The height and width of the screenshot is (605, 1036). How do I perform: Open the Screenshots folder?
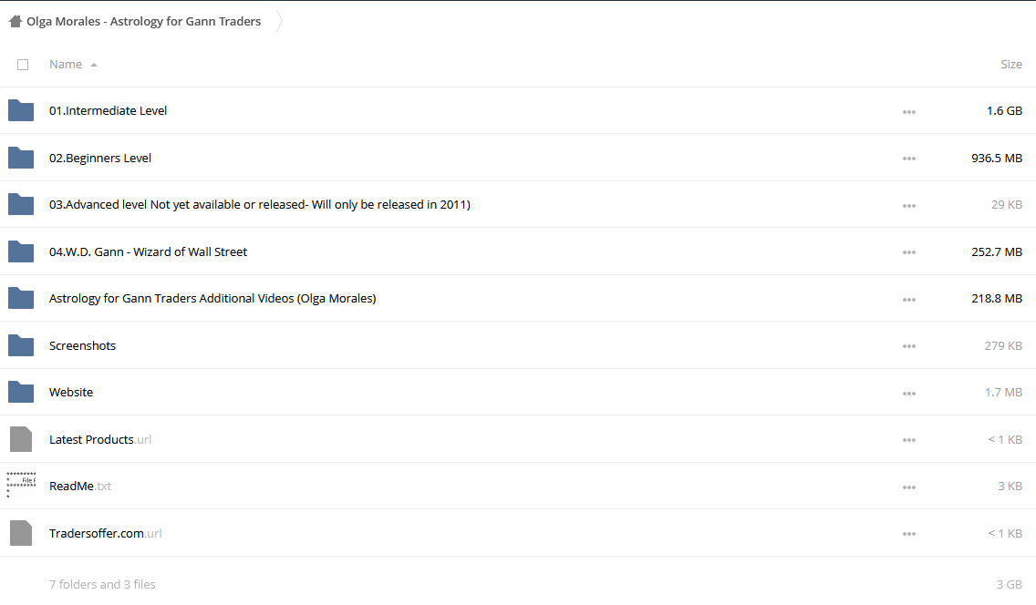82,345
